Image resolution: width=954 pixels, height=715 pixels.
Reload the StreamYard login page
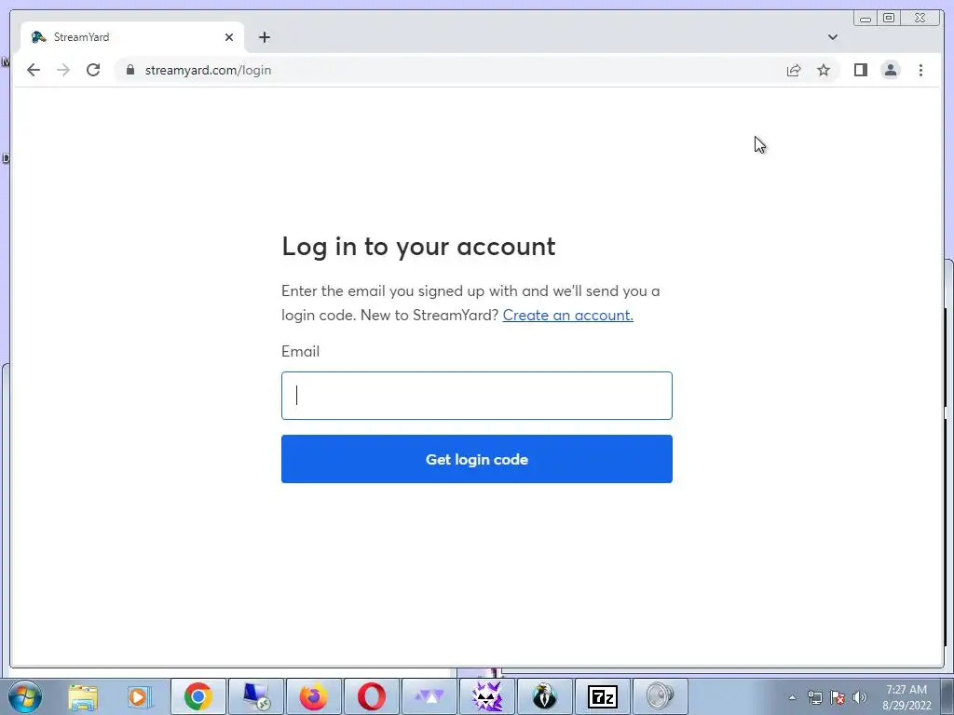pos(93,70)
